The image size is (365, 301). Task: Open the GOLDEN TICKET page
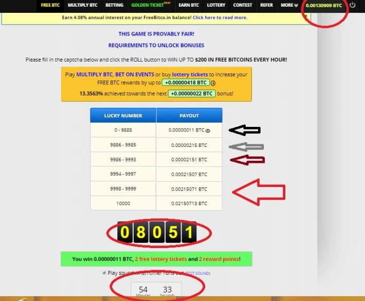click(151, 5)
